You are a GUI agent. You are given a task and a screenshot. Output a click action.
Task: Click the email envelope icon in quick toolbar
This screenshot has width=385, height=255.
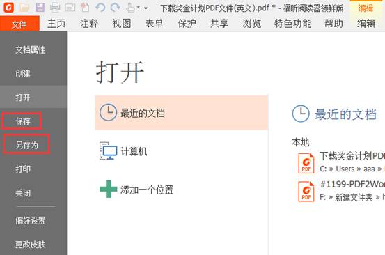[70, 8]
